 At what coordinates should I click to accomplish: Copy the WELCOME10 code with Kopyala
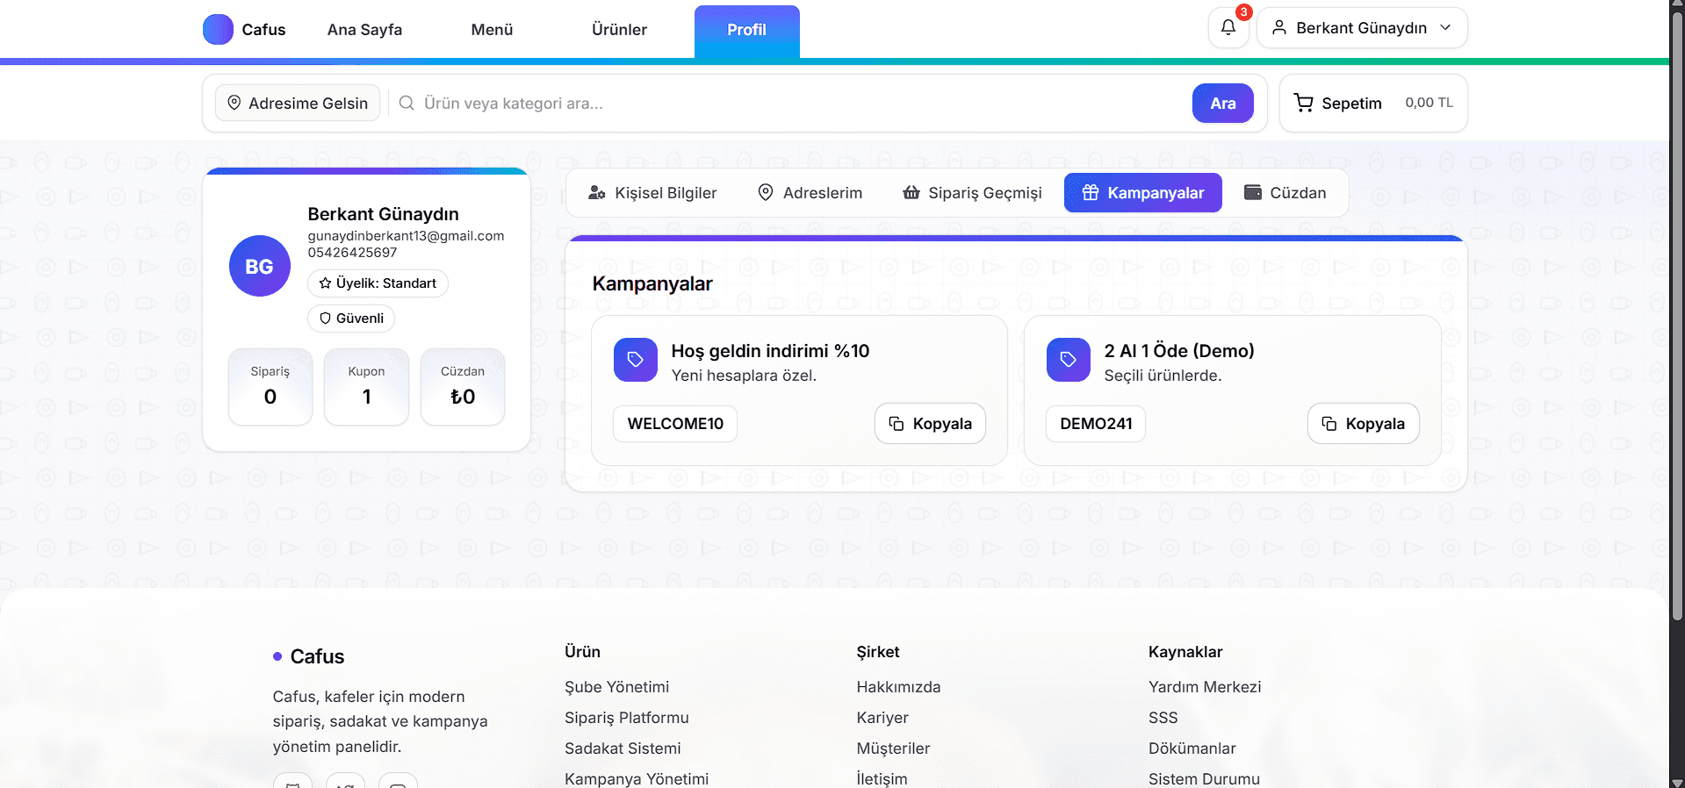pyautogui.click(x=930, y=424)
